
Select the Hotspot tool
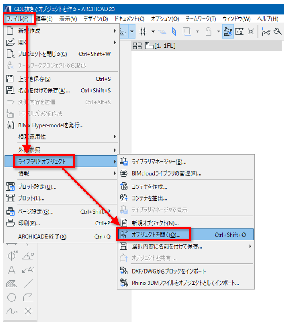tap(28, 311)
